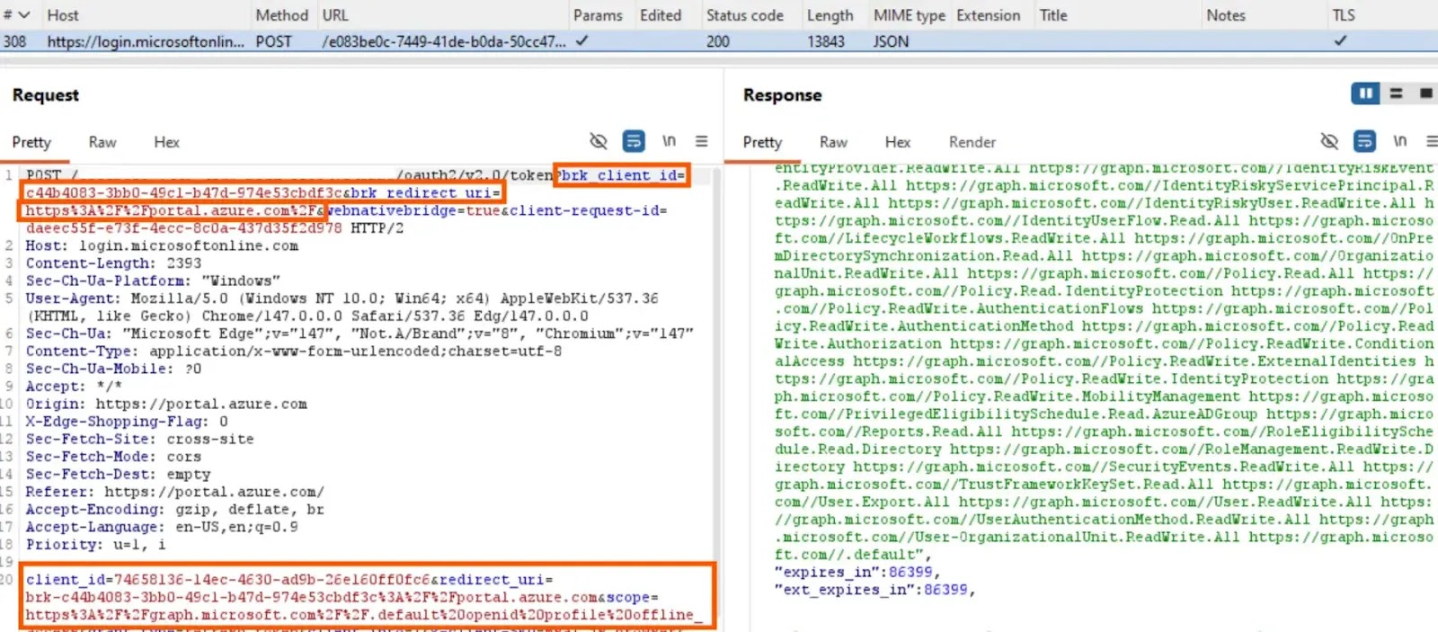This screenshot has width=1438, height=632.
Task: Select top-bottom stacked layout icon
Action: click(x=1396, y=93)
